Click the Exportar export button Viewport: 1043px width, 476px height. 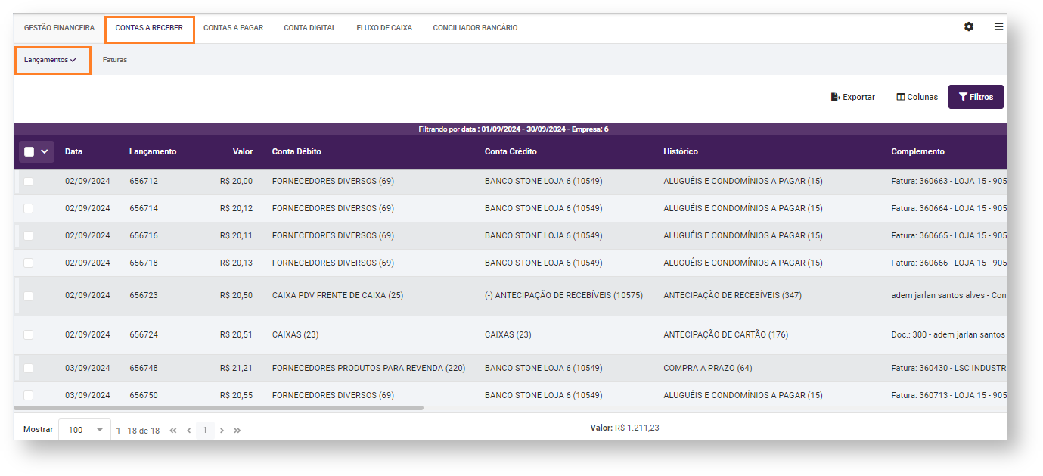(852, 97)
